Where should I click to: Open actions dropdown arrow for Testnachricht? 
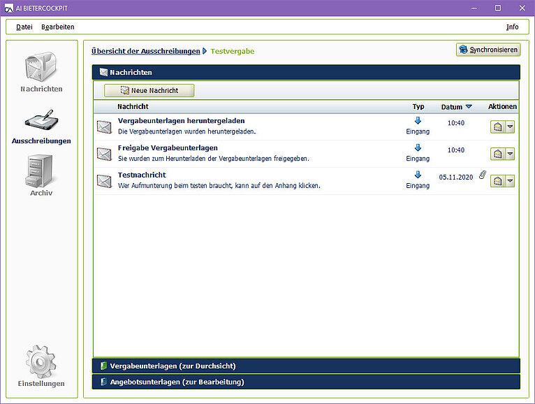[x=511, y=180]
